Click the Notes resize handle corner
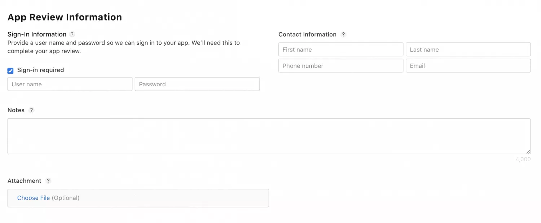 [x=528, y=151]
